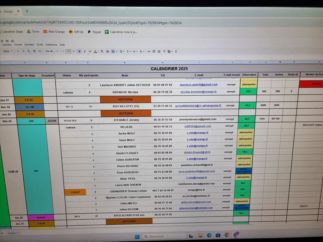Open the Windows Start menu
This screenshot has height=242, width=323.
pos(137,237)
